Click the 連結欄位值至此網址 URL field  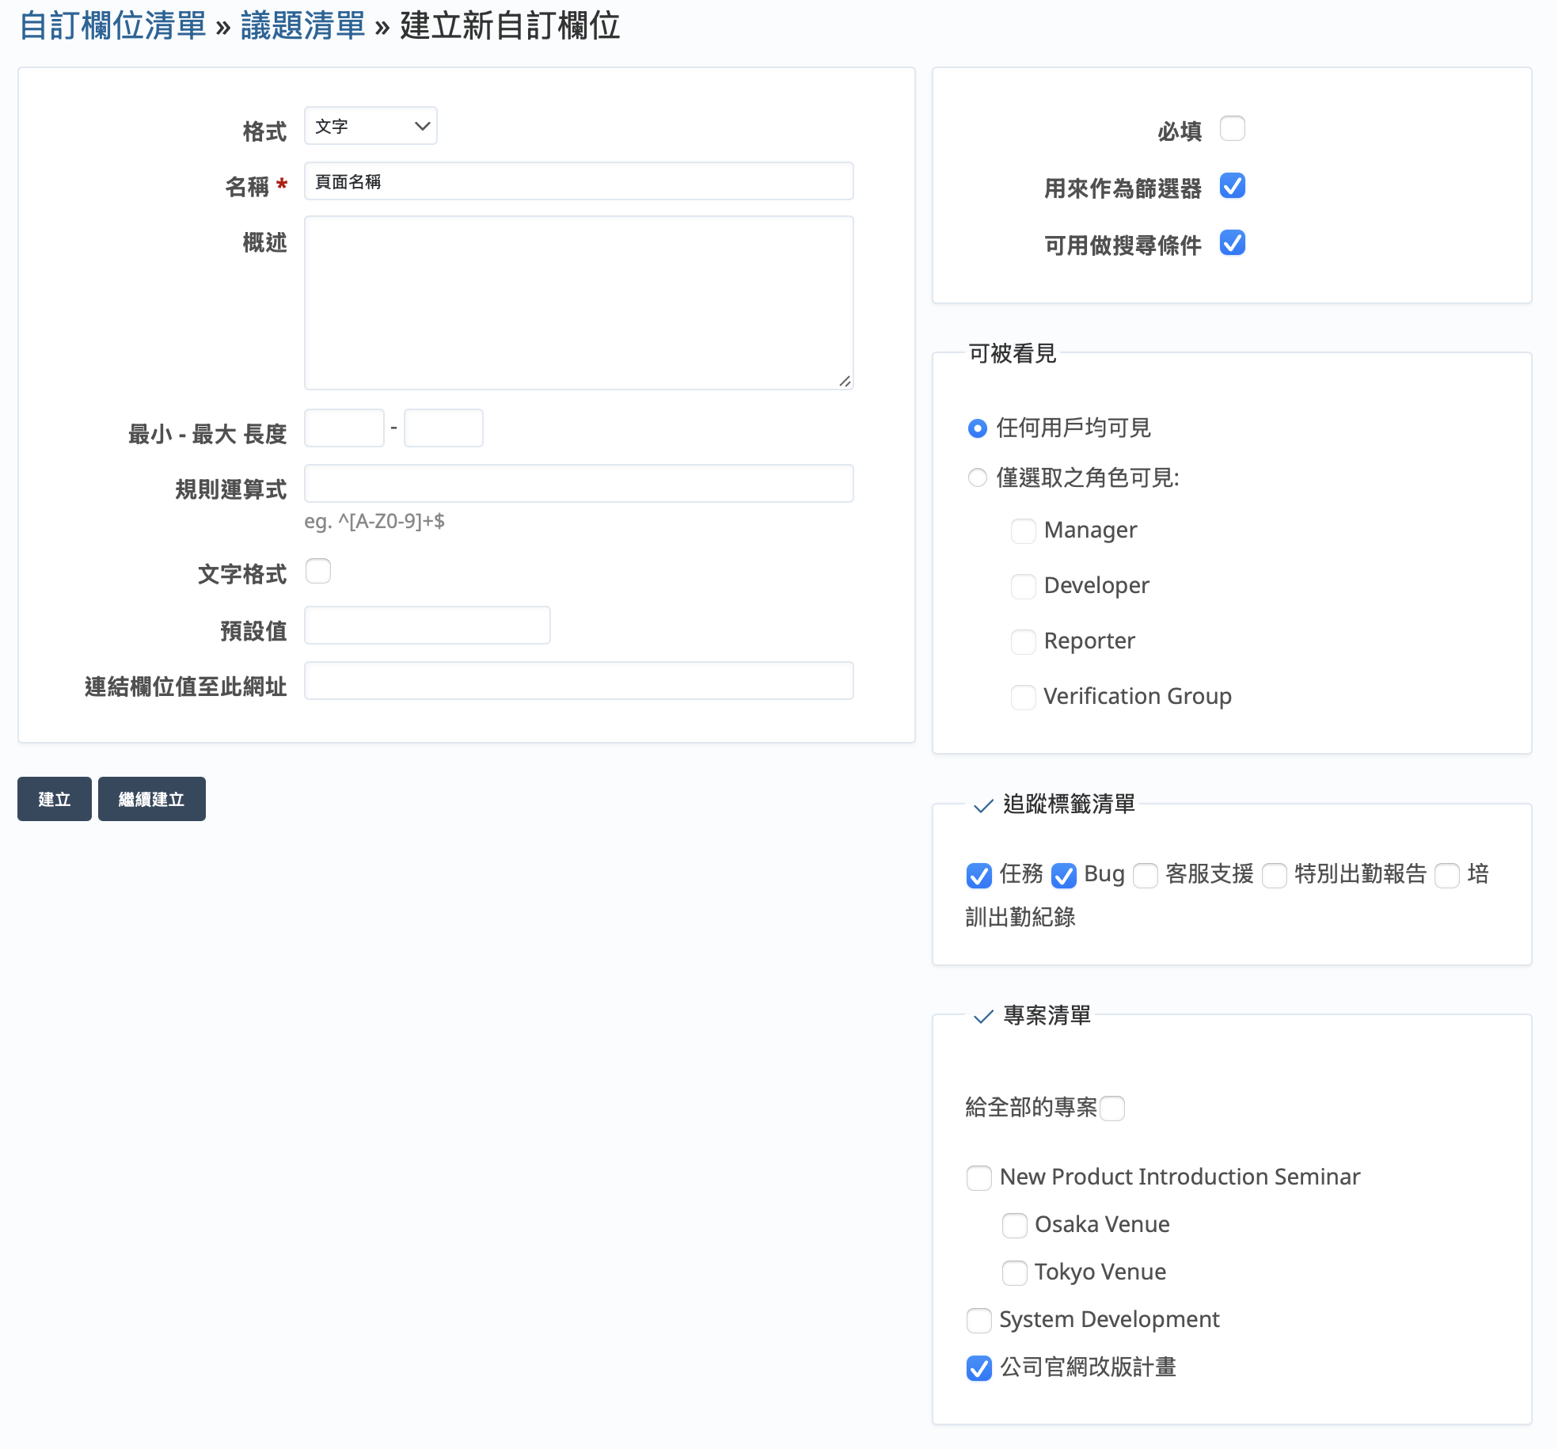point(579,680)
